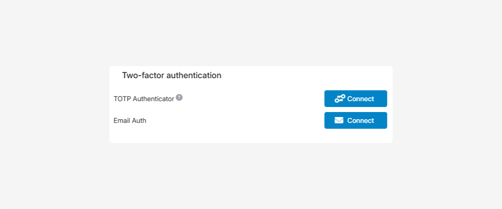Screen dimensions: 502x209
Task: Select the white envelope glyph in blue button
Action: pos(339,120)
